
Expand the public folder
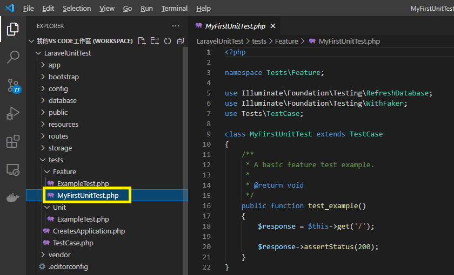click(x=43, y=112)
